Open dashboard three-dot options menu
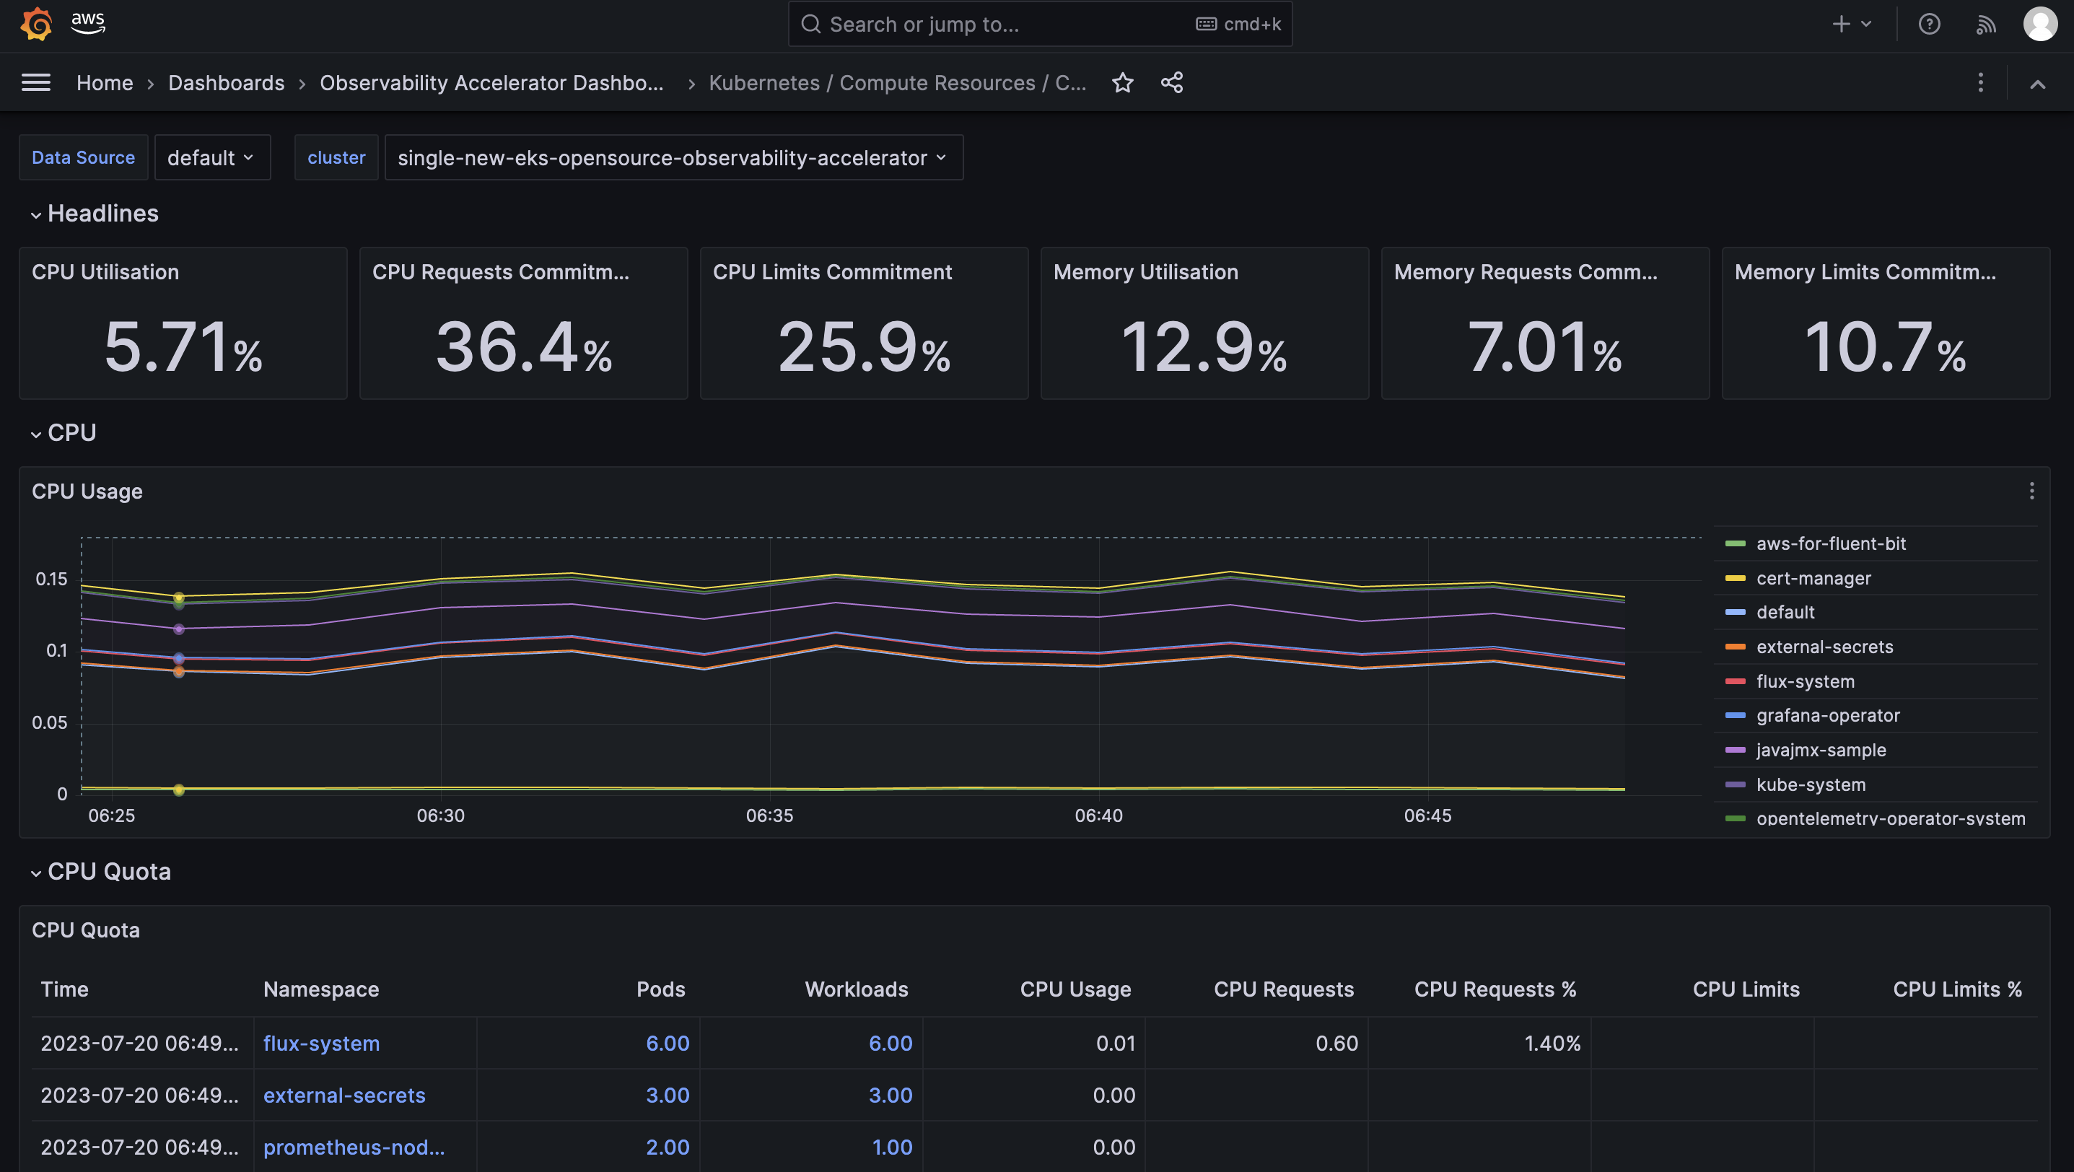This screenshot has width=2074, height=1172. click(1981, 82)
